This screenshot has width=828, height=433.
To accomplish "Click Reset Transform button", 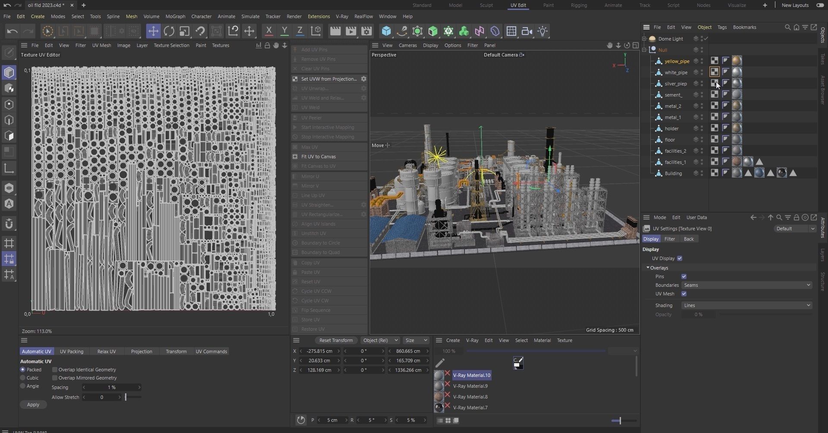I will [336, 340].
